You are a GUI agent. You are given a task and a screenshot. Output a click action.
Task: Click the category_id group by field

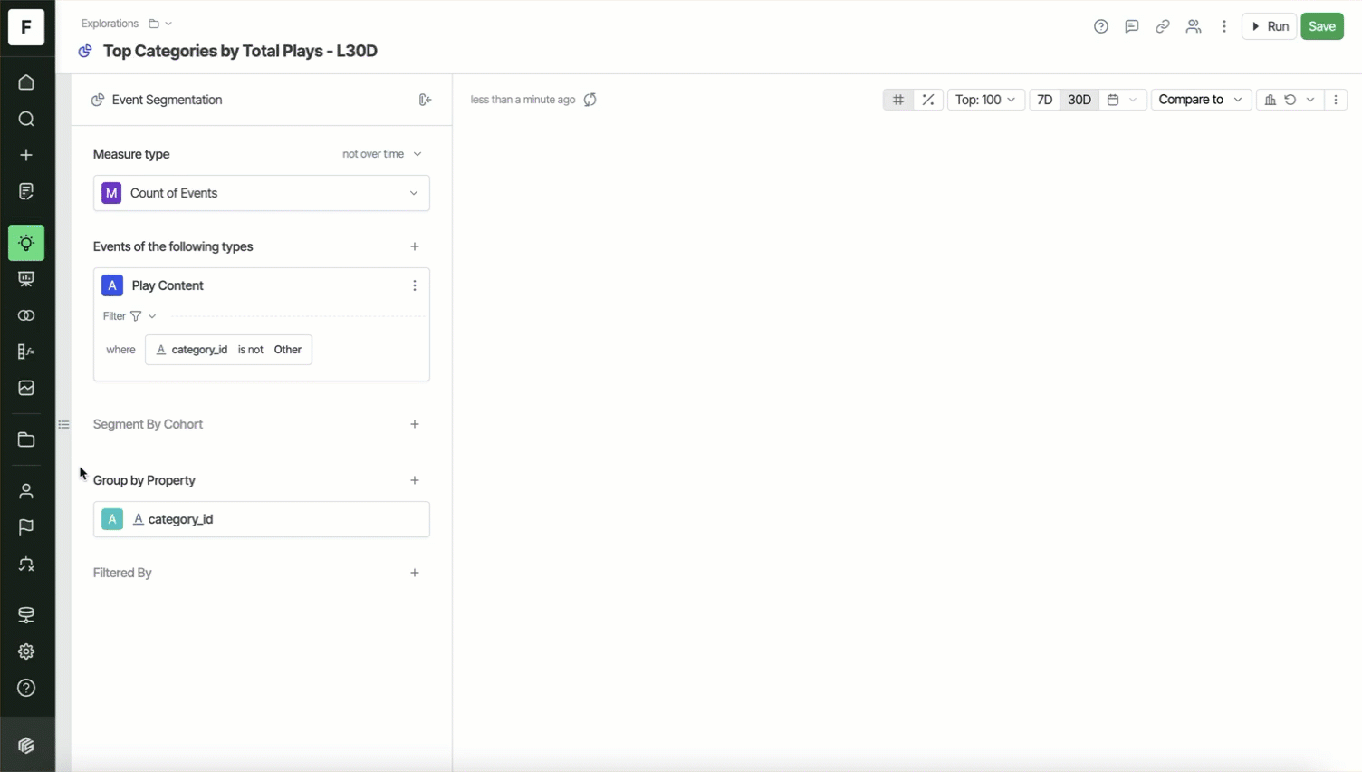(262, 519)
